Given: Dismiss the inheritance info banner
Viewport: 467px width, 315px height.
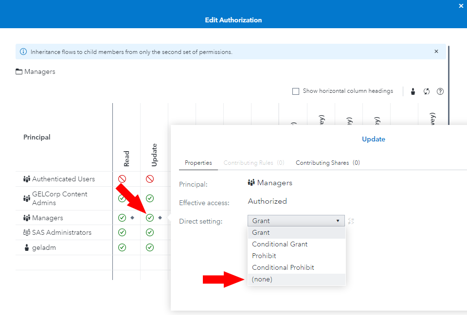Looking at the screenshot, I should coord(436,52).
